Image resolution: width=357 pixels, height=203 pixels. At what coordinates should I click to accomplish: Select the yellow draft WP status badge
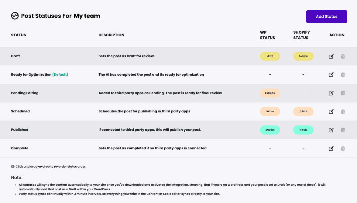pos(270,56)
